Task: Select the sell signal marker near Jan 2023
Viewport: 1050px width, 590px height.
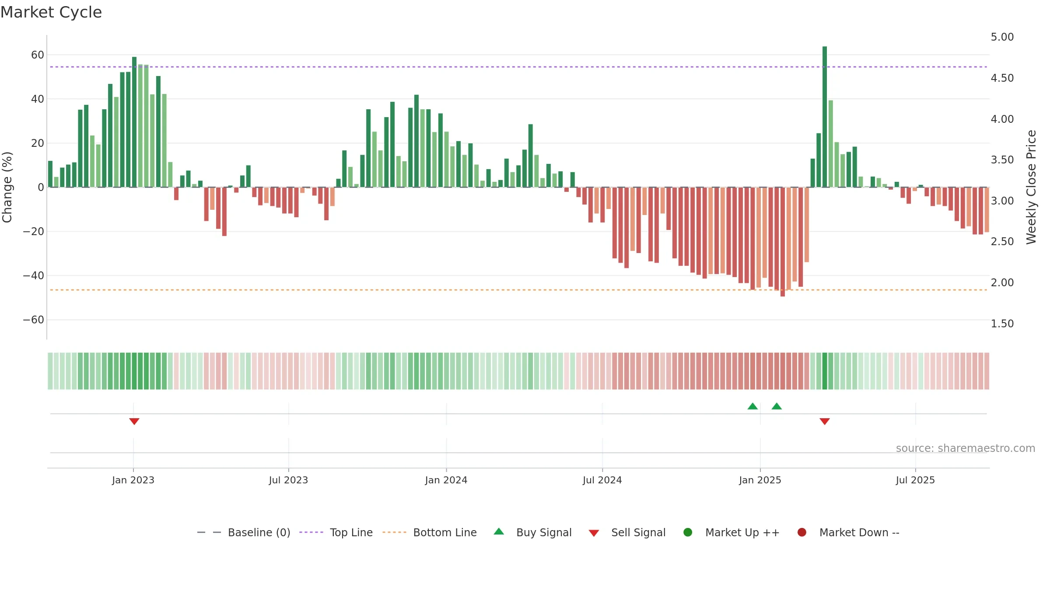Action: 134,421
